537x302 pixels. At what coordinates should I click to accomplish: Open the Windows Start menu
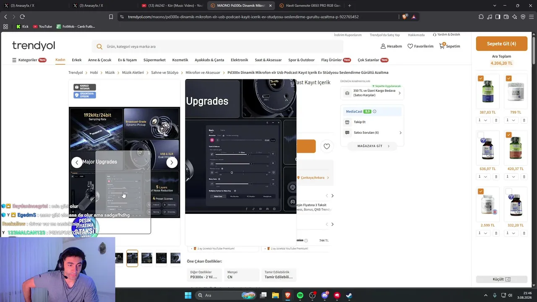click(x=188, y=295)
